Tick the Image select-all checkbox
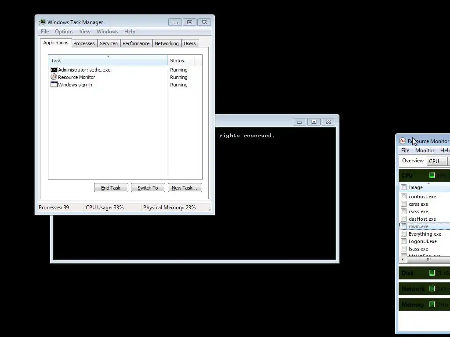 [404, 187]
